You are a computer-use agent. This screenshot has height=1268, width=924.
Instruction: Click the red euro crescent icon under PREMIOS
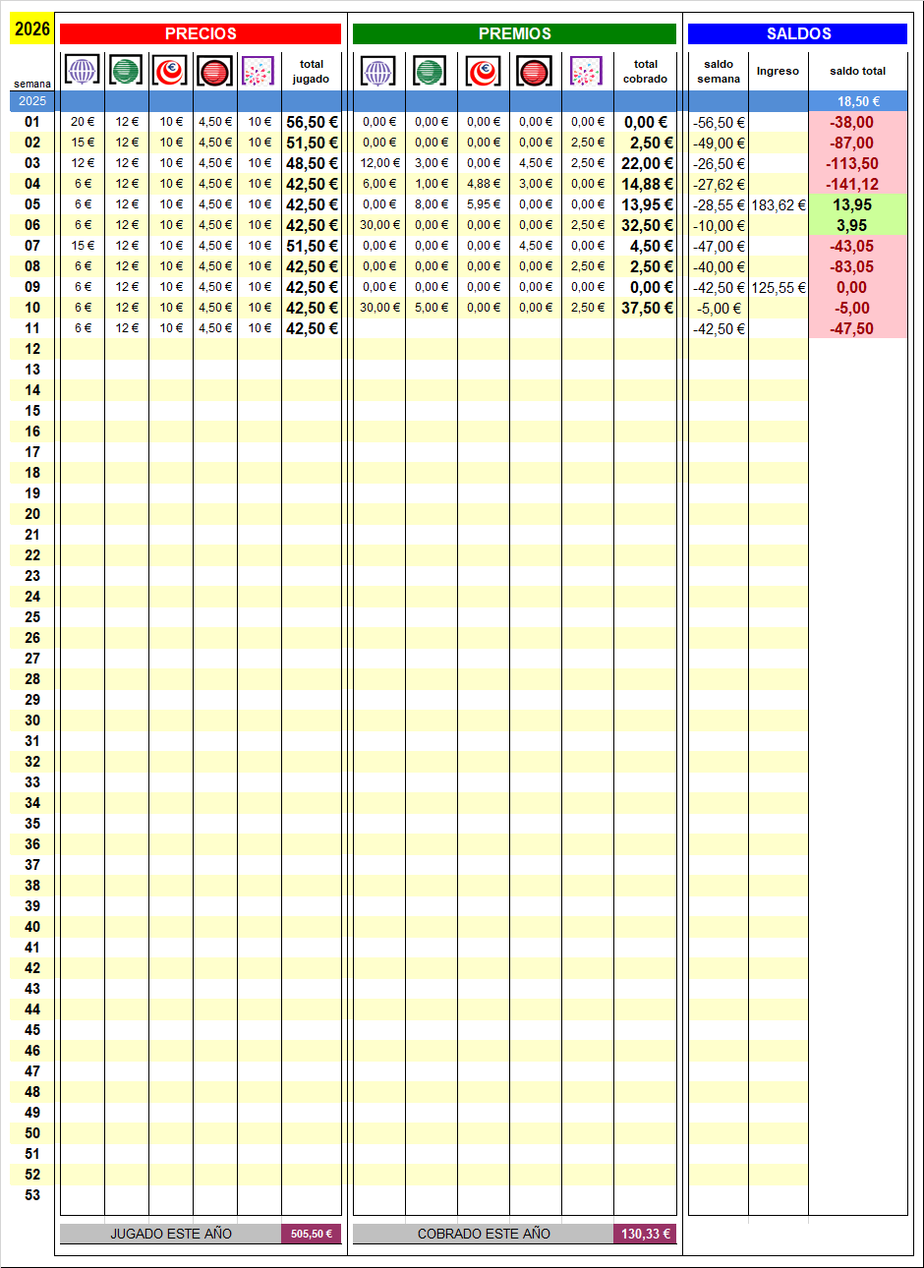click(x=483, y=71)
